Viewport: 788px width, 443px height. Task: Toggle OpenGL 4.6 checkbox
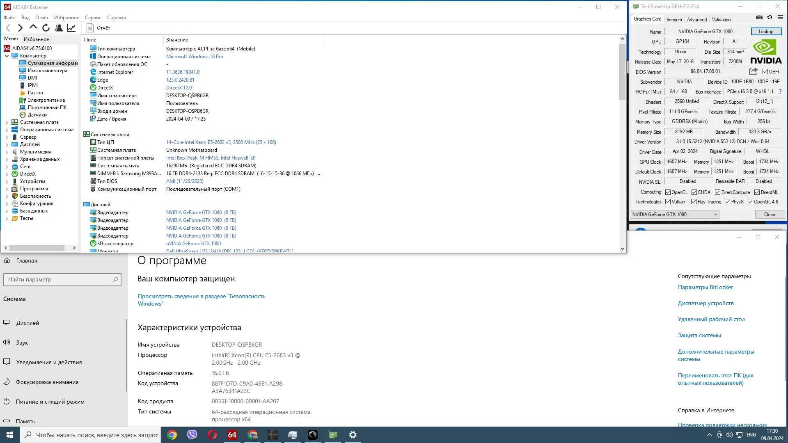pos(750,202)
